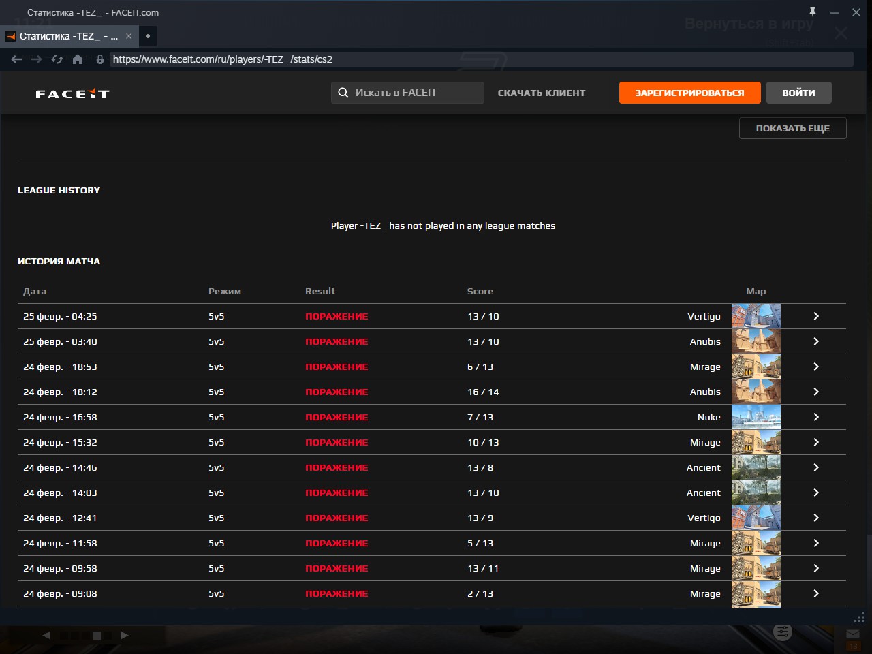
Task: Click the Score column header
Action: coord(480,292)
